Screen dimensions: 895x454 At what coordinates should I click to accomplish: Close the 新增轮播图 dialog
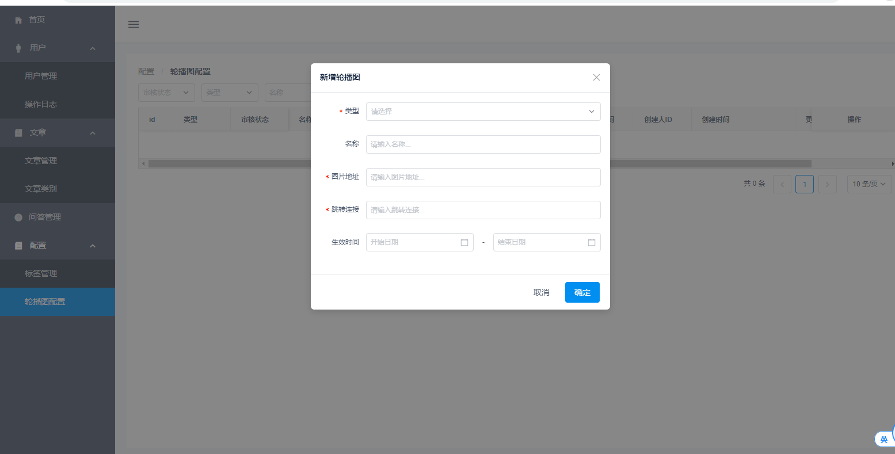[x=596, y=78]
